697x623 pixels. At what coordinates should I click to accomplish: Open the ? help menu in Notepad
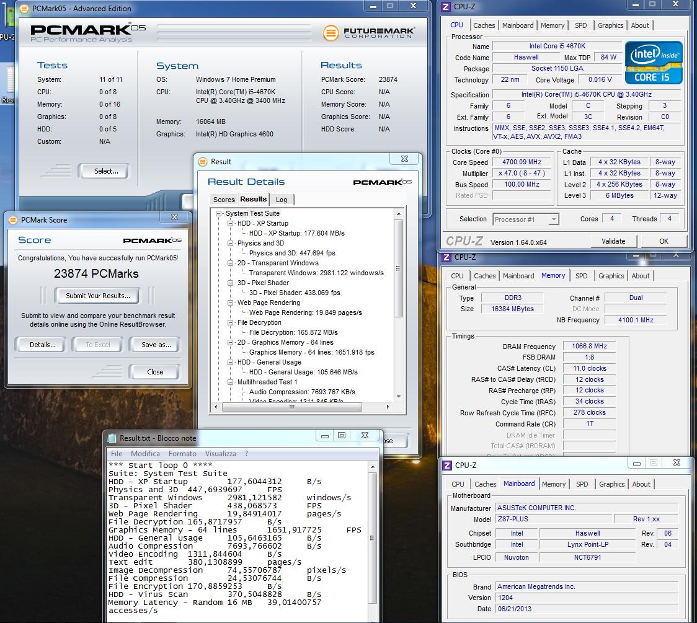pos(246,454)
